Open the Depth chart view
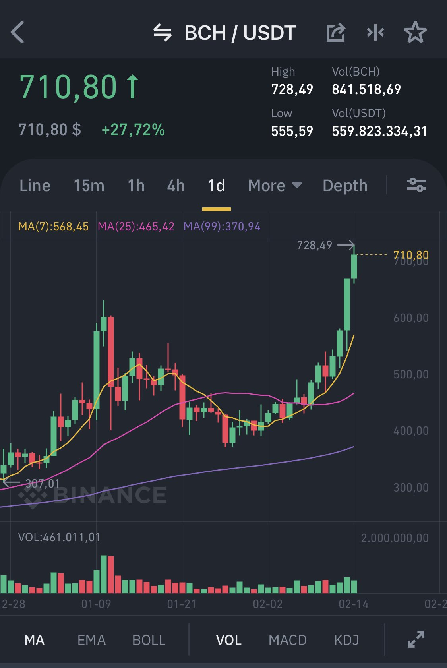447x668 pixels. point(345,186)
